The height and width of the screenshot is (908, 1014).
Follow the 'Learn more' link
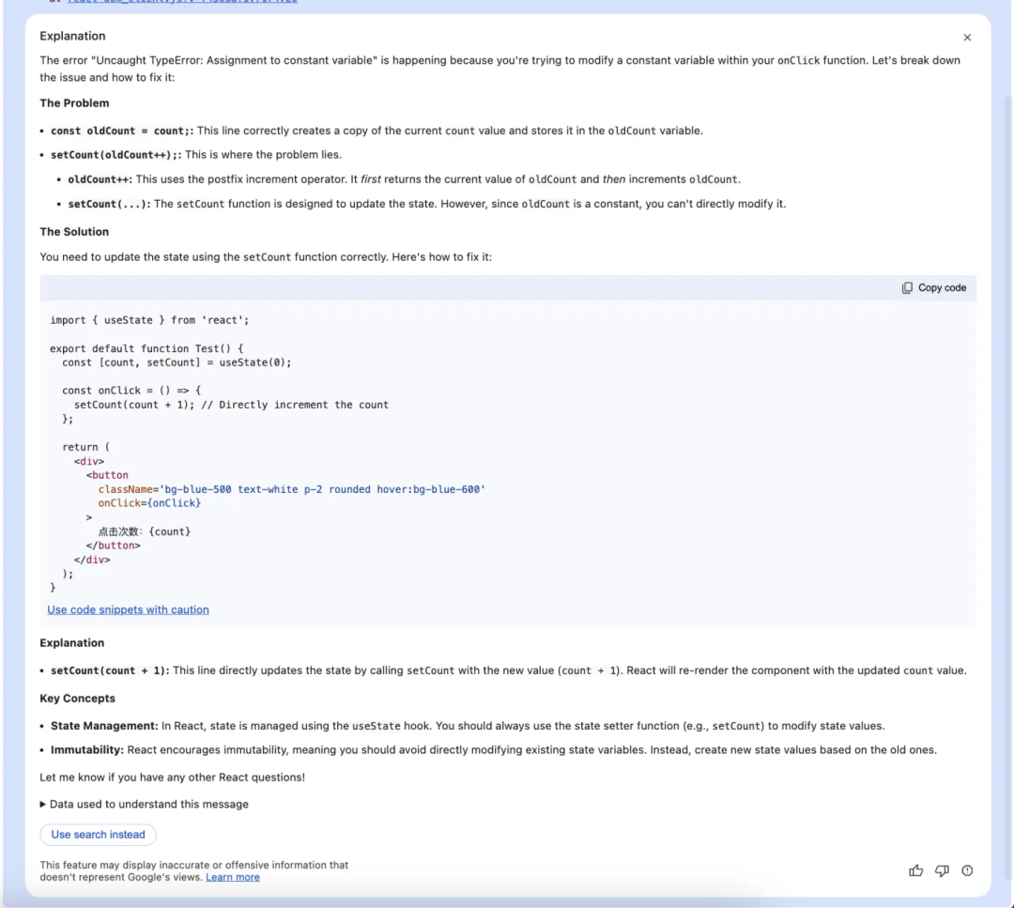[233, 877]
